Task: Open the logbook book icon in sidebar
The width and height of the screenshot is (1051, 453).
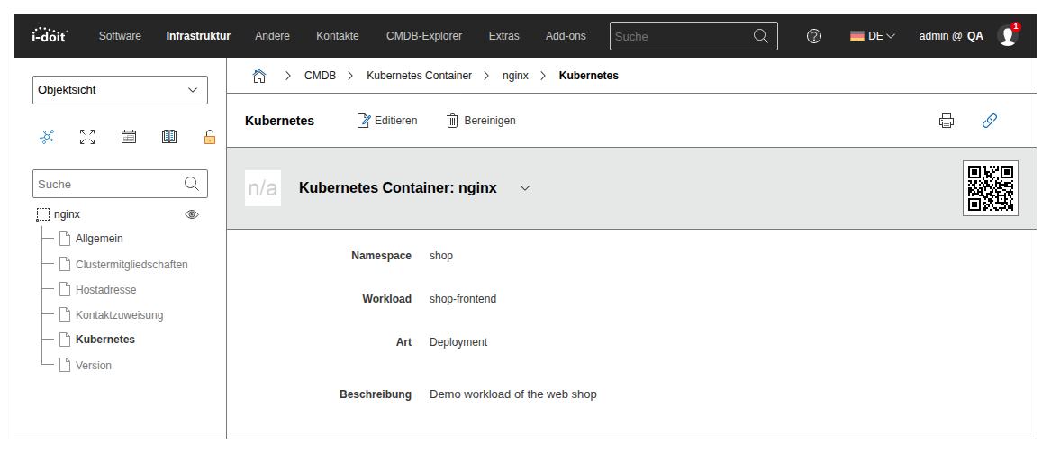Action: pyautogui.click(x=169, y=137)
